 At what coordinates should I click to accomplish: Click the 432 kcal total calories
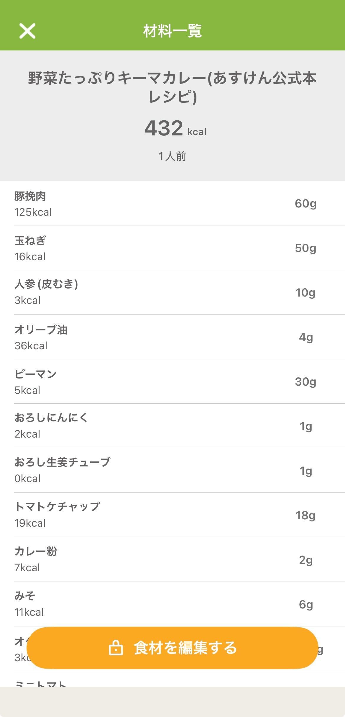pyautogui.click(x=175, y=129)
